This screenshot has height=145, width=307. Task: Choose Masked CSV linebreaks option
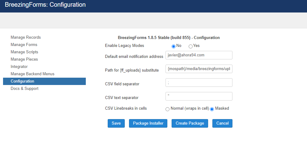pyautogui.click(x=212, y=109)
